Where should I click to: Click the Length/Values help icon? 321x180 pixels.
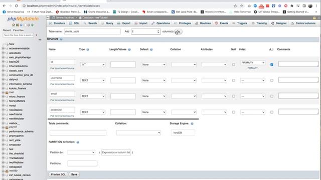pyautogui.click(x=129, y=49)
